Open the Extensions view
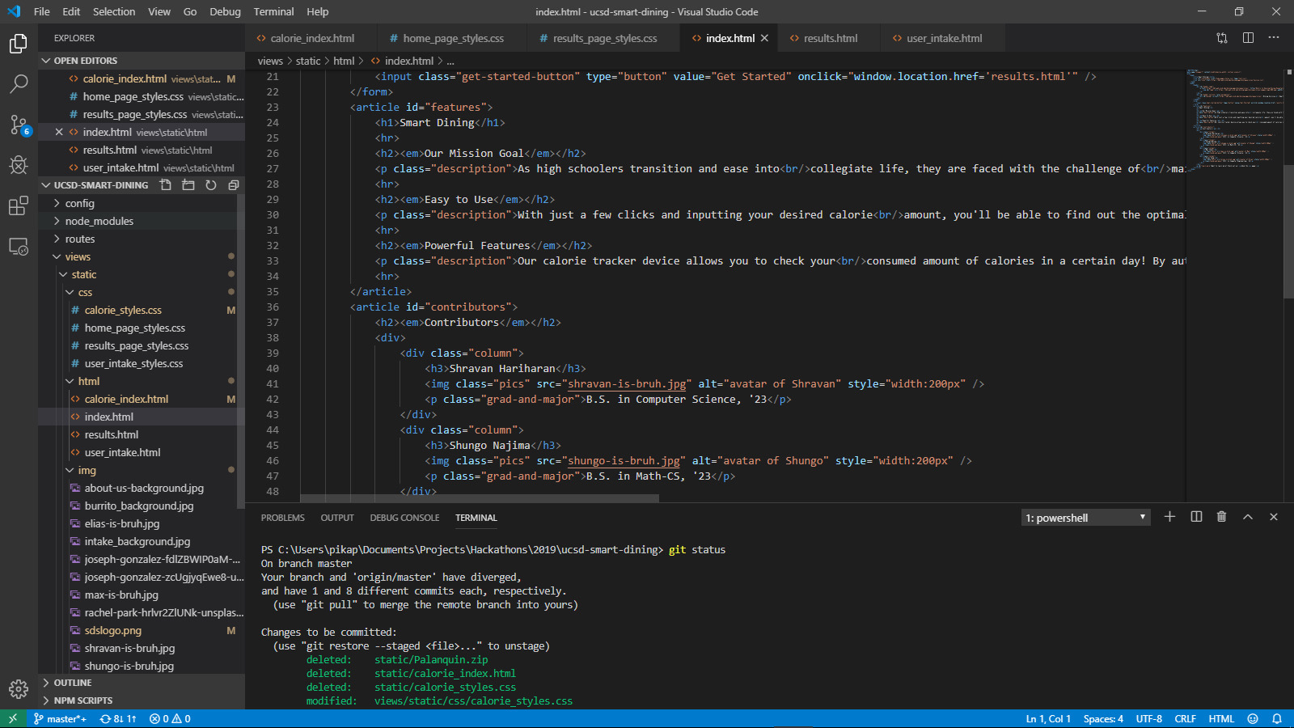Screen dimensions: 1294x728 (x=19, y=206)
